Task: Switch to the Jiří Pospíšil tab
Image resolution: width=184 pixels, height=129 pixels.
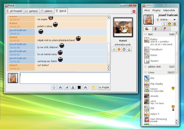Action: (x=14, y=11)
